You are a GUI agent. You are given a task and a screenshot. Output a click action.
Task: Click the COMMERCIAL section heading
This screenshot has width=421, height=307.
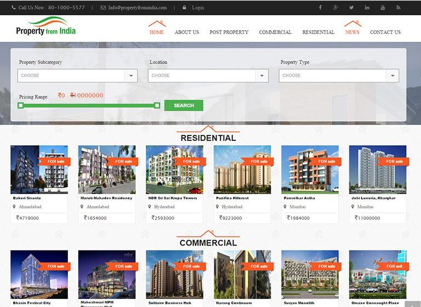[x=208, y=242]
